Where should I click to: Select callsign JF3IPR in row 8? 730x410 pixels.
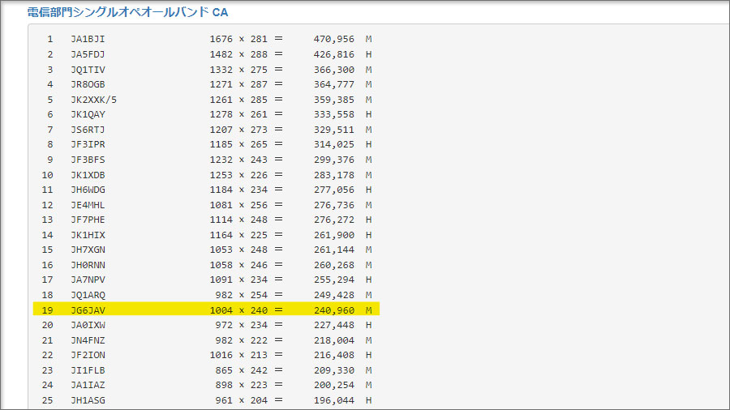coord(88,144)
